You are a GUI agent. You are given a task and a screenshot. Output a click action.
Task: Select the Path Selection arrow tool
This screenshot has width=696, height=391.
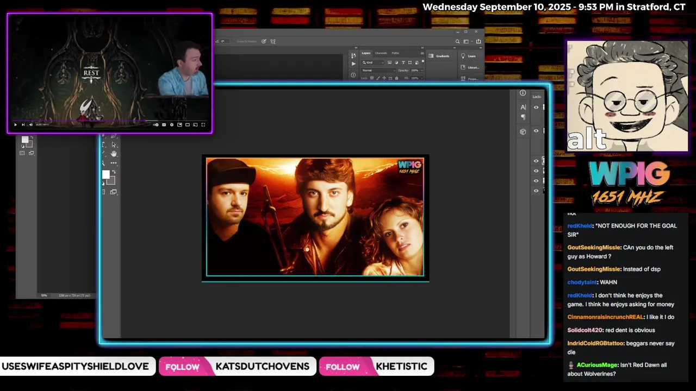point(114,144)
